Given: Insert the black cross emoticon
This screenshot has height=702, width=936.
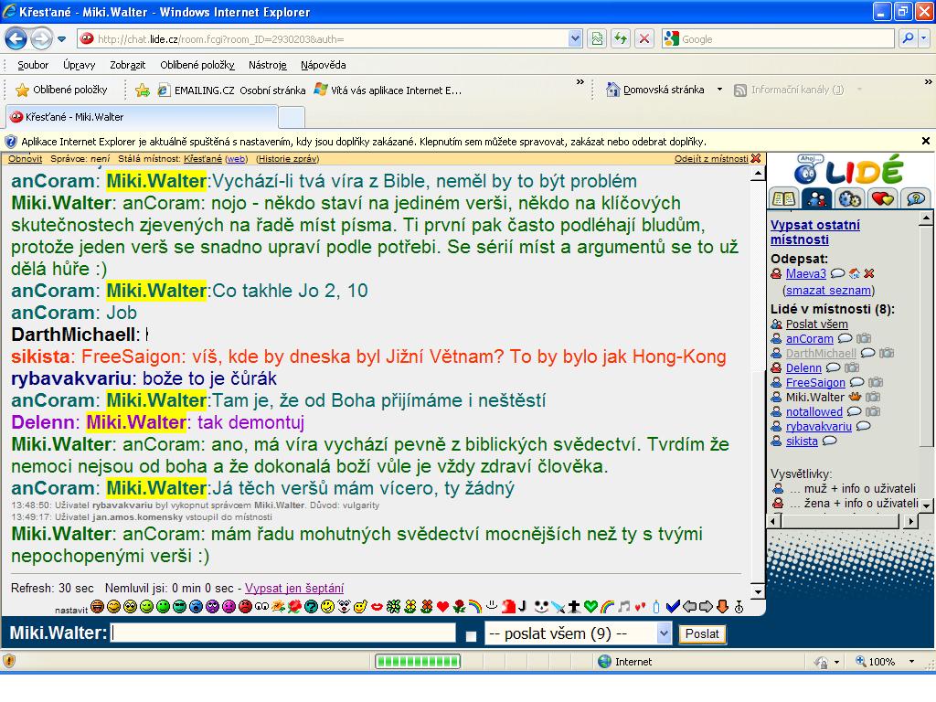Looking at the screenshot, I should pos(574,607).
